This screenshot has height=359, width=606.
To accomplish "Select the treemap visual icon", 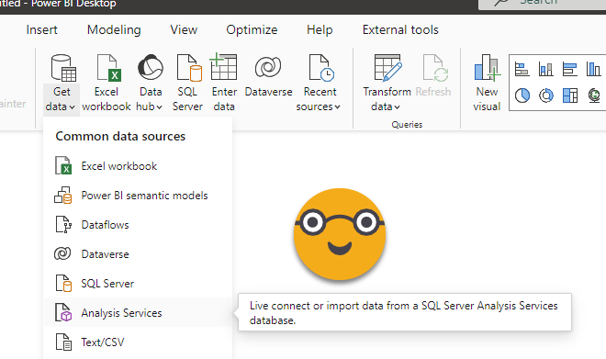I will click(570, 95).
